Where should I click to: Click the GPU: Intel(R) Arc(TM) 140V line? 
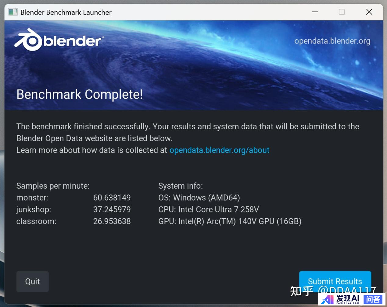click(x=230, y=222)
